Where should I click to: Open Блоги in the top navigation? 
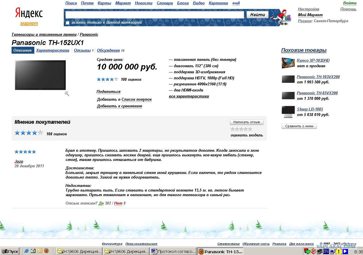[183, 3]
